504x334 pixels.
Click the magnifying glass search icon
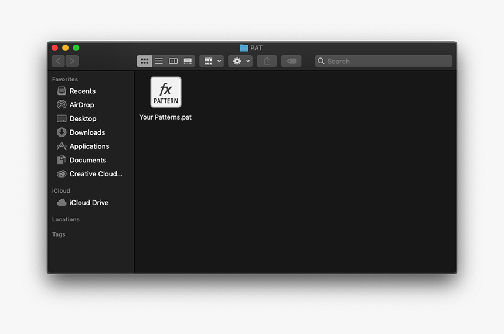coord(321,61)
